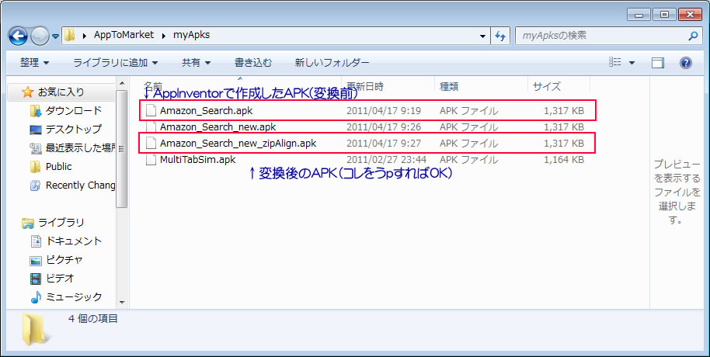Open デスクトップ in the sidebar
The image size is (710, 357).
click(73, 129)
